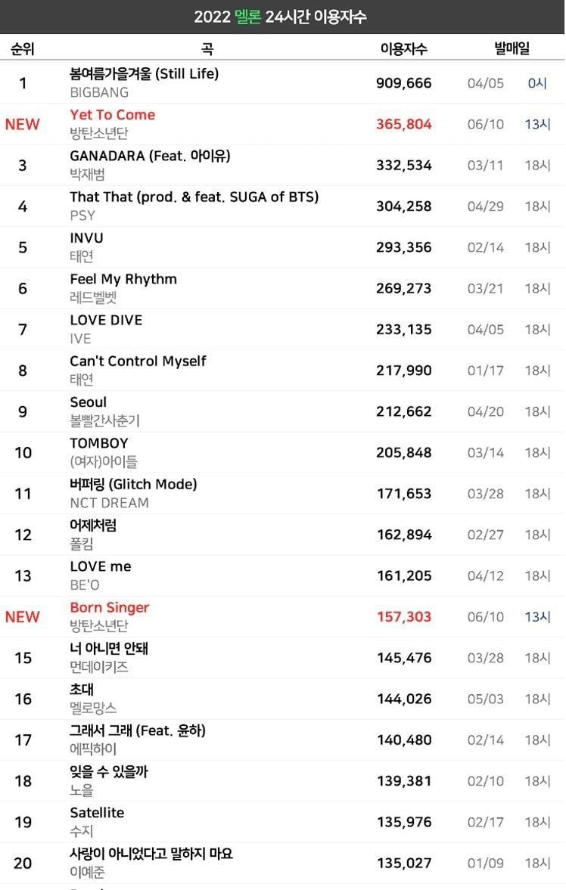The height and width of the screenshot is (890, 566).
Task: Click the LOVE me song title
Action: tap(101, 566)
